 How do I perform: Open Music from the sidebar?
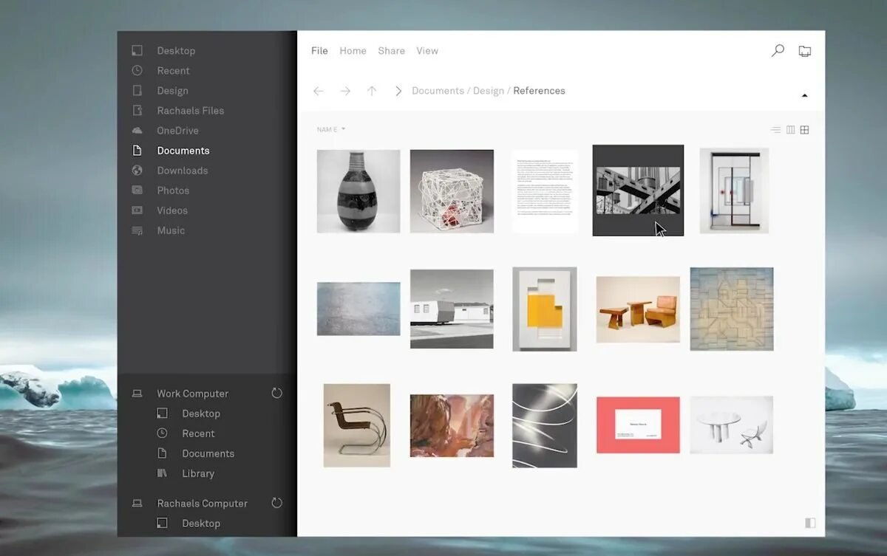tap(171, 230)
